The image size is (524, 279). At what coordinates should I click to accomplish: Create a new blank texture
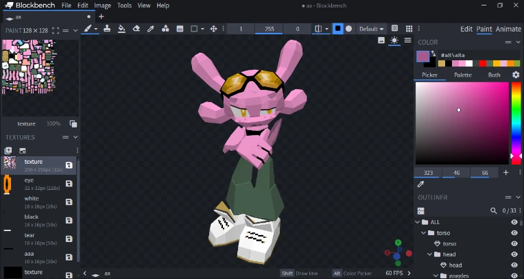pyautogui.click(x=8, y=150)
